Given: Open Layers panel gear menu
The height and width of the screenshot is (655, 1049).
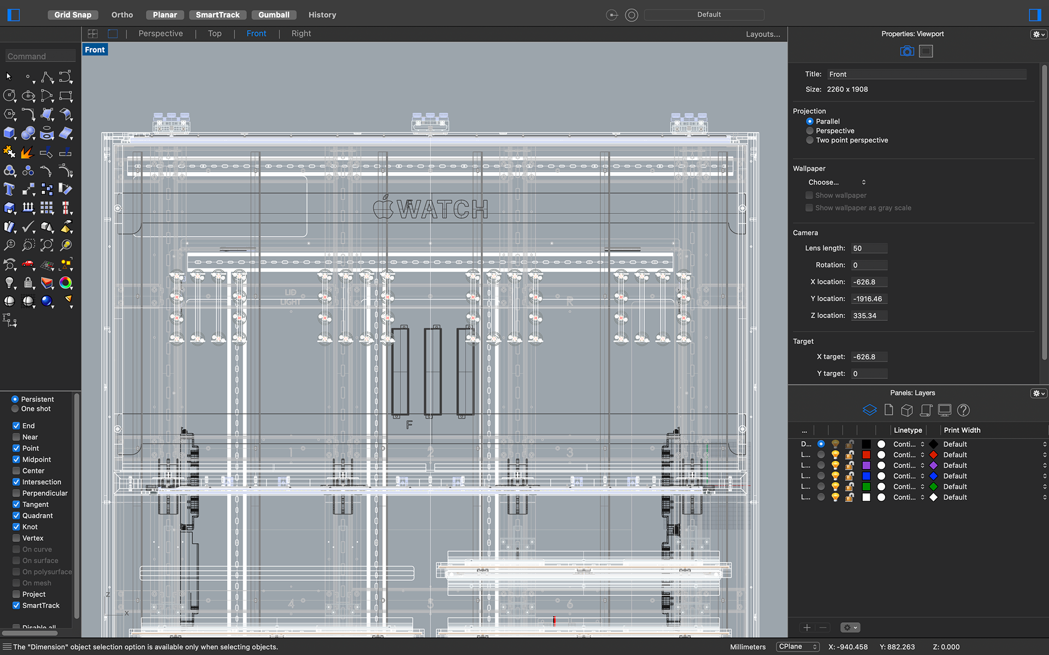Looking at the screenshot, I should (x=1038, y=393).
